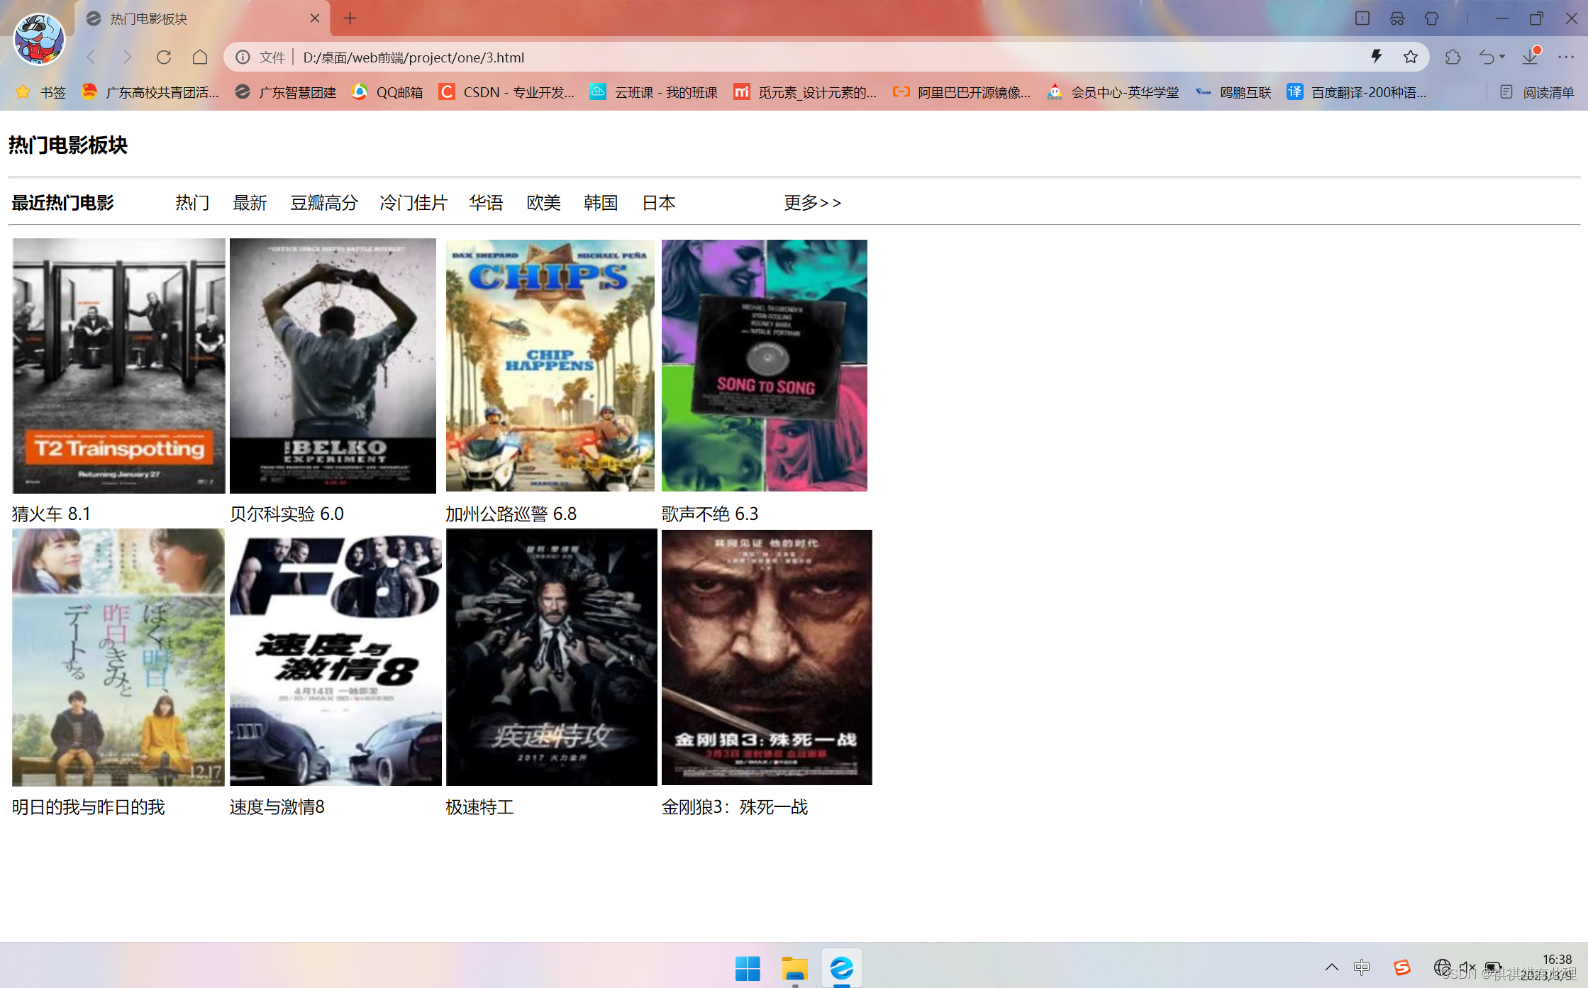Click the 明日的我与昨日的我 title text
Image resolution: width=1588 pixels, height=988 pixels.
point(88,807)
